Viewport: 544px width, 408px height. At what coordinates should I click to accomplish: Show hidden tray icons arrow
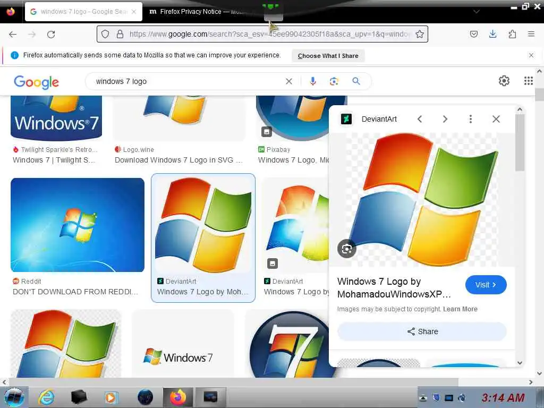(422, 398)
